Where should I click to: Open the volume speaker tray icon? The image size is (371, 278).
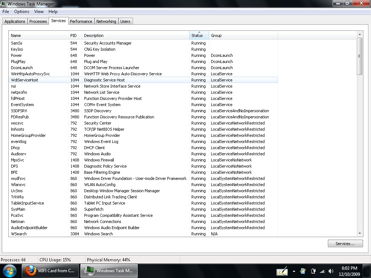click(x=331, y=271)
